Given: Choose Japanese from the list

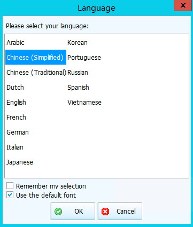Looking at the screenshot, I should click(20, 162).
